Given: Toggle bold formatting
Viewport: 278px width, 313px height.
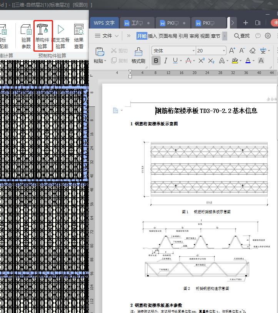Looking at the screenshot, I should pos(156,61).
